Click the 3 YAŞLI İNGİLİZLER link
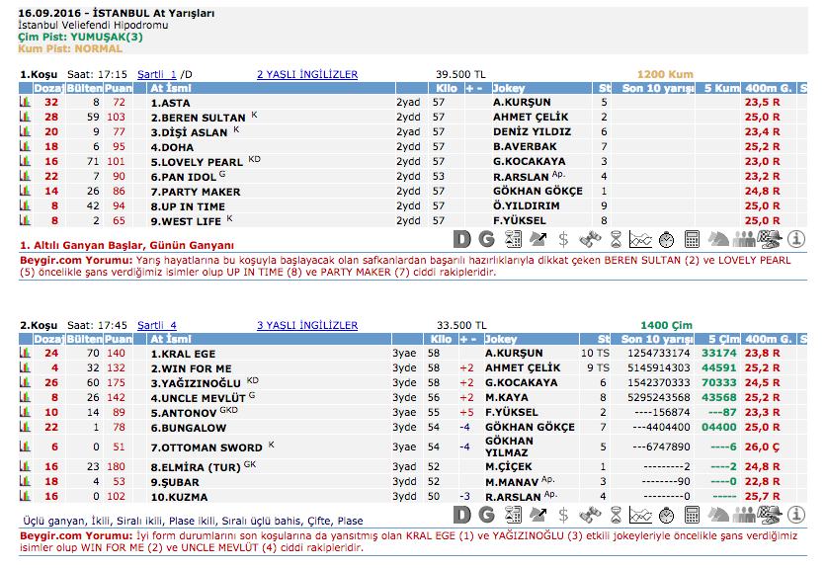The height and width of the screenshot is (568, 826). pyautogui.click(x=307, y=324)
